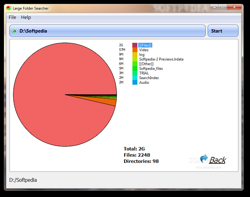
Task: Click the orange Video color swatch
Action: tap(135, 50)
